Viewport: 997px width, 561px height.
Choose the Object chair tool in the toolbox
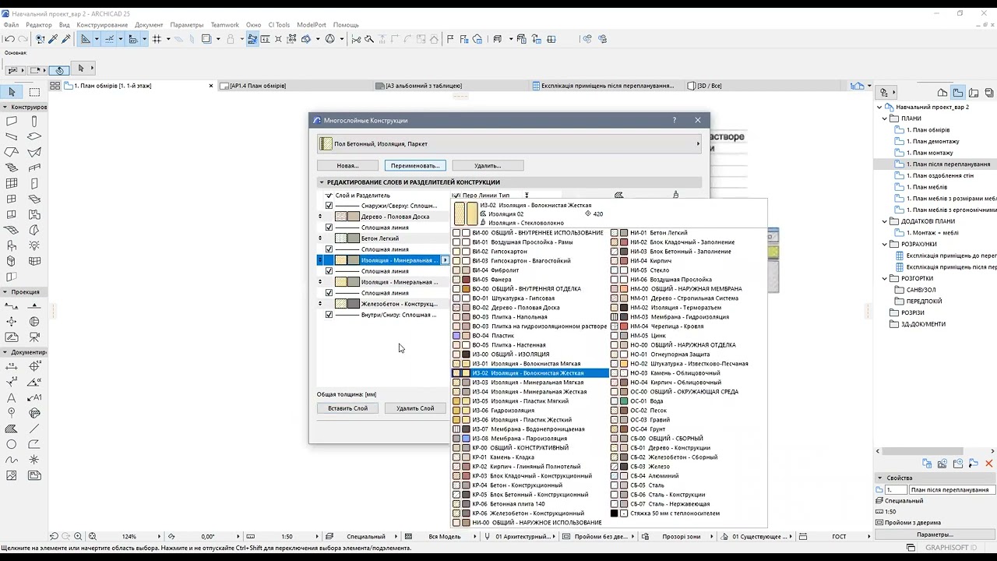(x=12, y=245)
